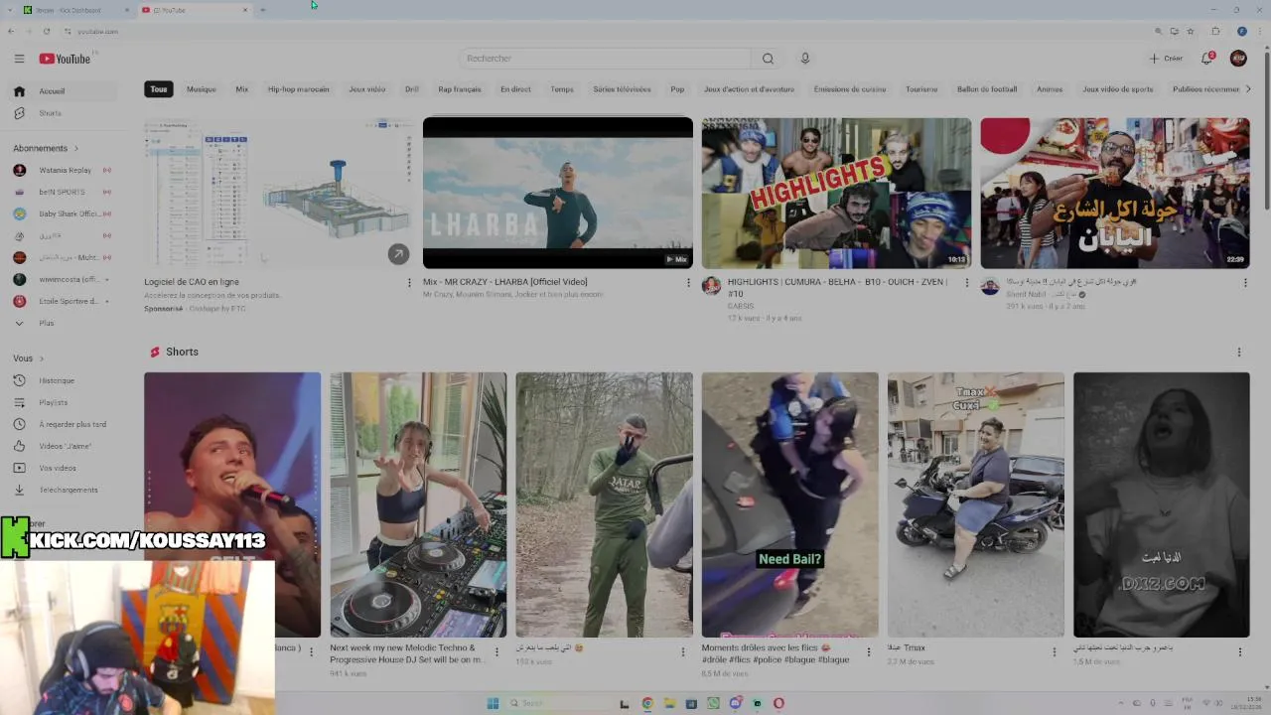Screen dimensions: 1271x715
Task: Open the hamburger guide menu
Action: (19, 59)
